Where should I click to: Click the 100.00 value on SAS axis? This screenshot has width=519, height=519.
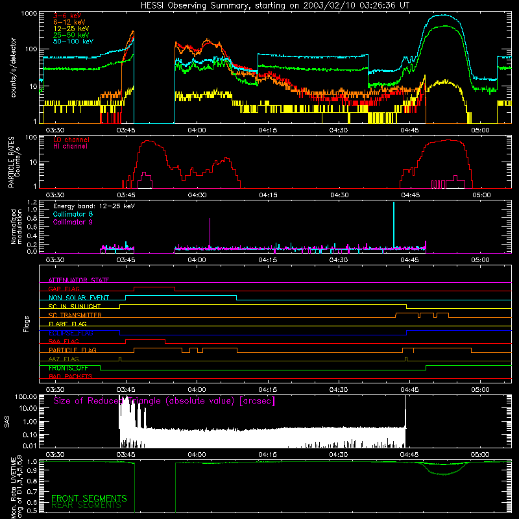coord(26,397)
